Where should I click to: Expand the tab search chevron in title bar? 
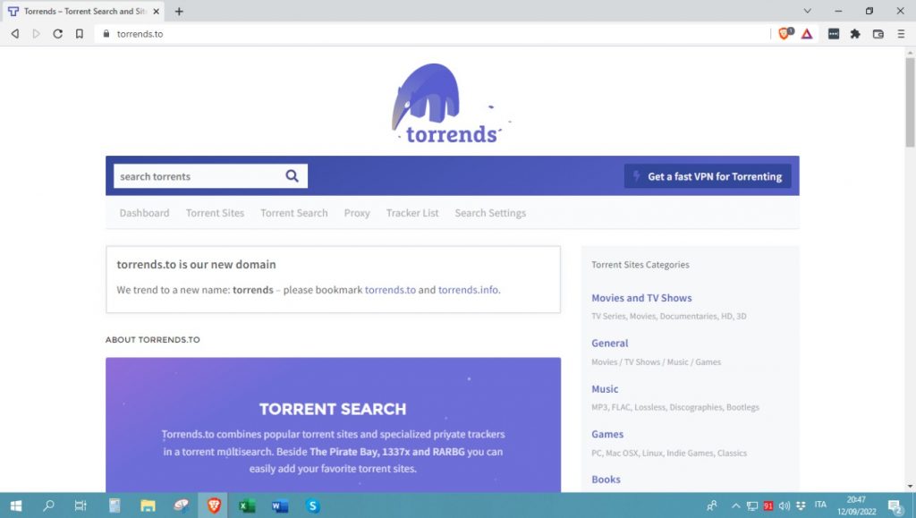[x=808, y=11]
